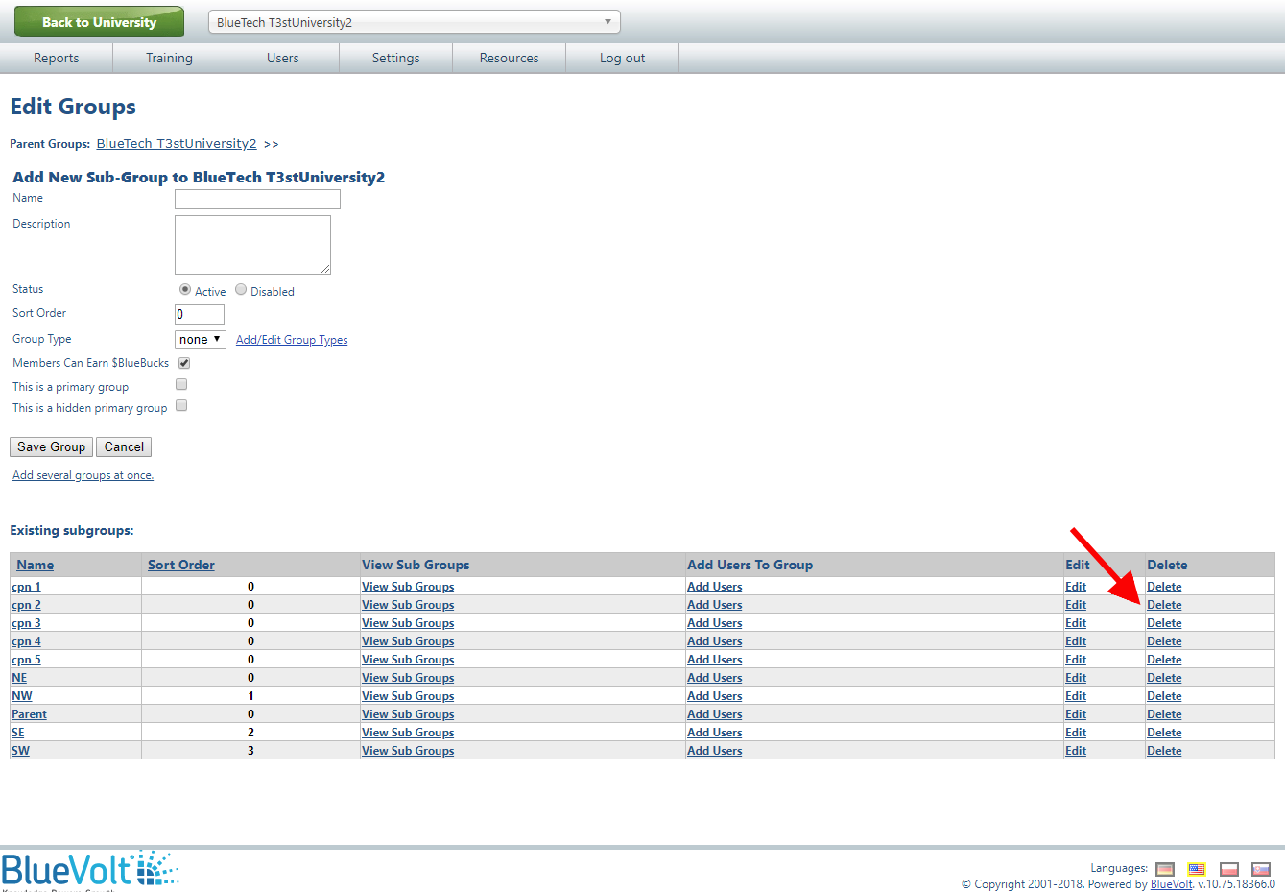Sort subgroups by Sort Order column
Screen dimensions: 1285x892
pos(181,565)
